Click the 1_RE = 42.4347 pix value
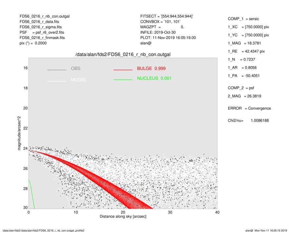This screenshot has height=232, width=290. (x=246, y=51)
